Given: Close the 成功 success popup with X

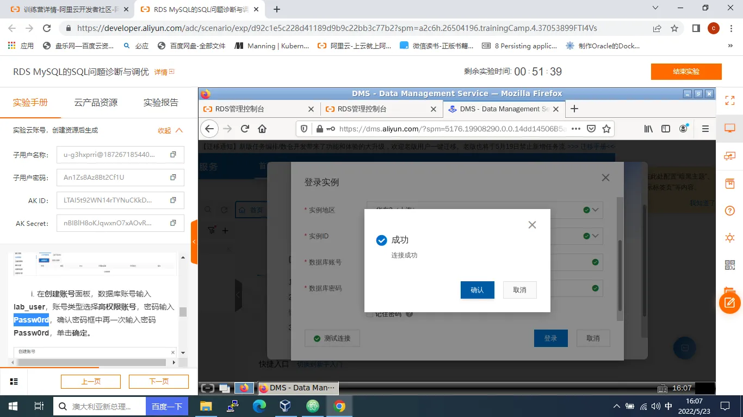Looking at the screenshot, I should point(532,225).
